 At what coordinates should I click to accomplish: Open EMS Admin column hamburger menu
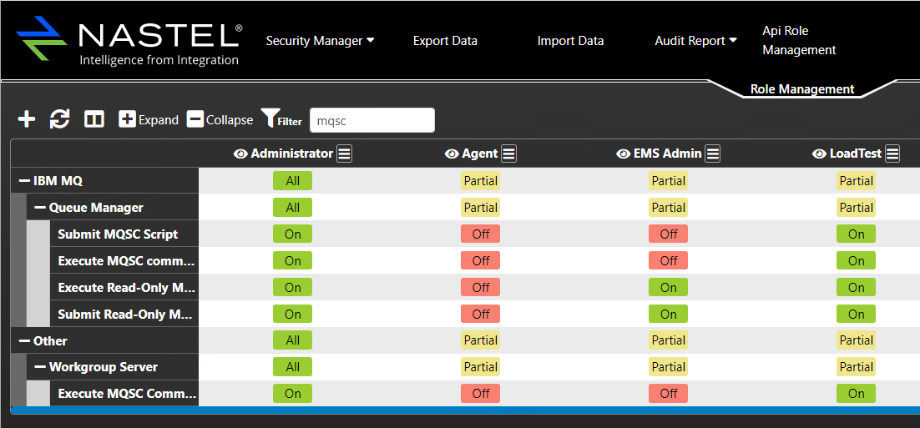click(x=712, y=154)
